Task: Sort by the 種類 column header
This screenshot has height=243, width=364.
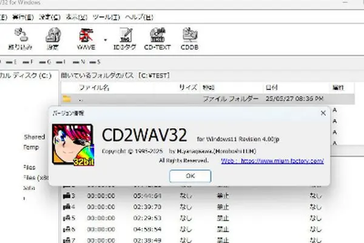Action: pos(209,87)
